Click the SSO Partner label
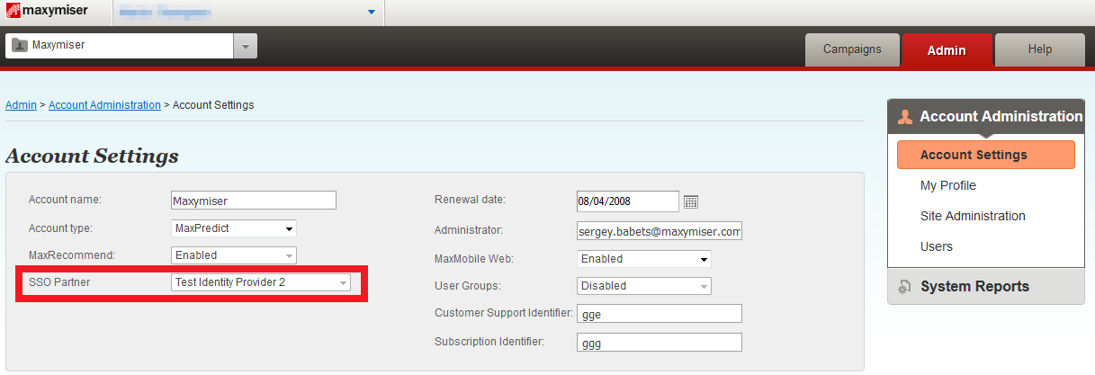Viewport: 1095px width, 375px height. coord(59,282)
